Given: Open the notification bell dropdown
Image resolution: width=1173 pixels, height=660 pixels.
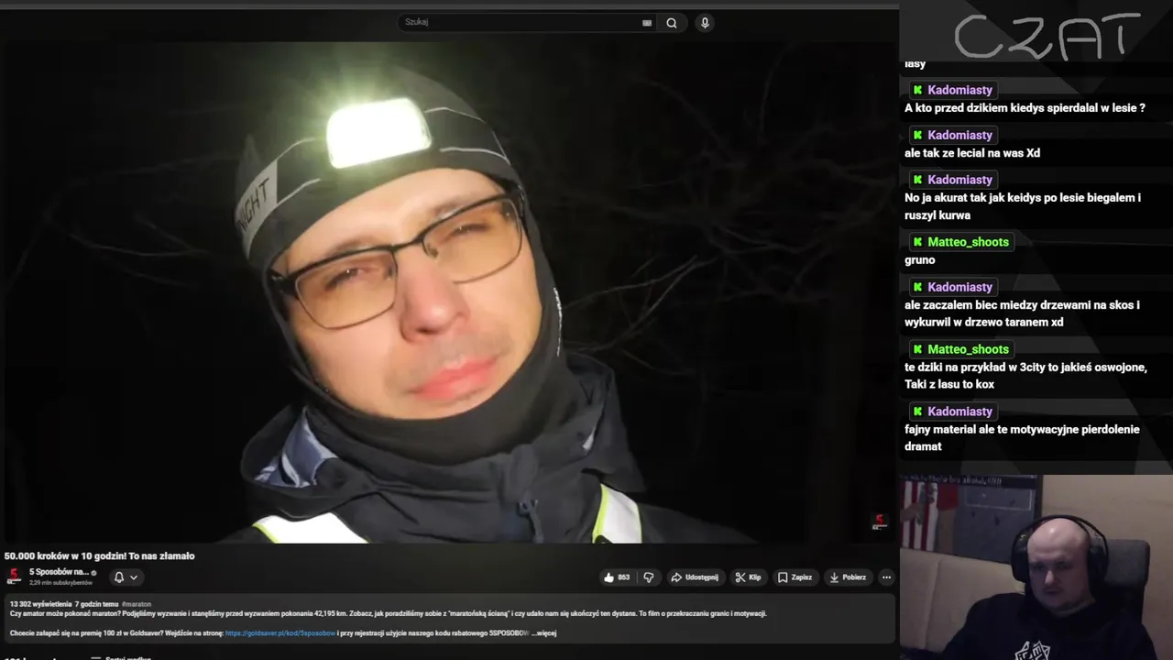Looking at the screenshot, I should (x=126, y=577).
